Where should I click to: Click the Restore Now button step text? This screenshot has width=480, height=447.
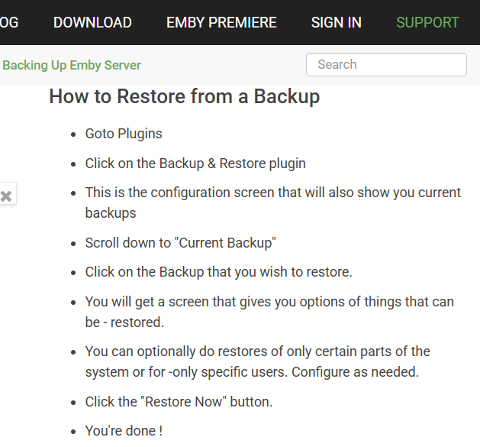(179, 402)
